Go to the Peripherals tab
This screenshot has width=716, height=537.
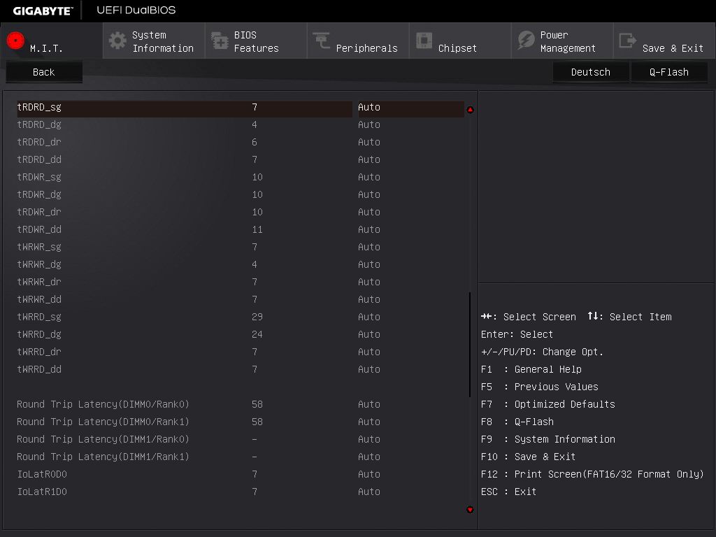[359, 41]
